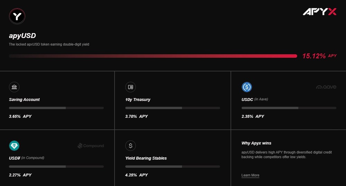Click the faded Compound logo
346x186 pixels.
pos(91,146)
